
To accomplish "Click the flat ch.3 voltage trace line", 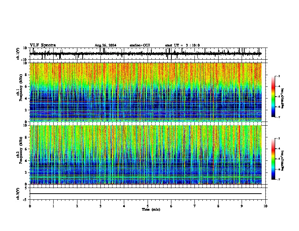I will 145,194.
